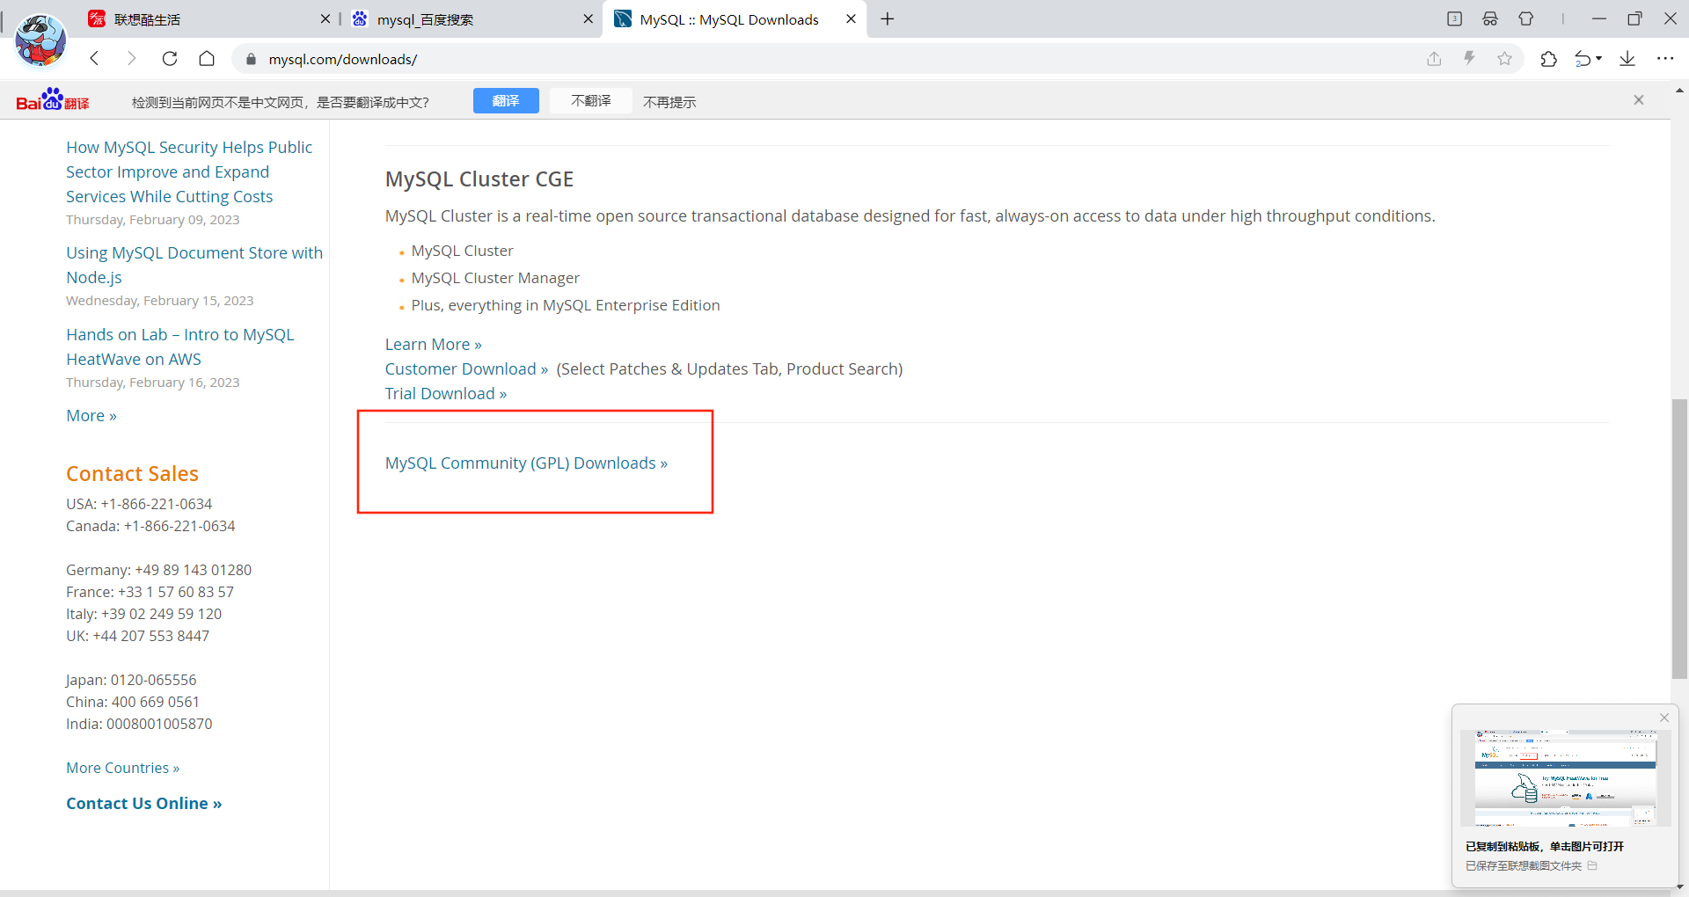Open Hands on Lab HeatWave on AWS link

pos(180,346)
